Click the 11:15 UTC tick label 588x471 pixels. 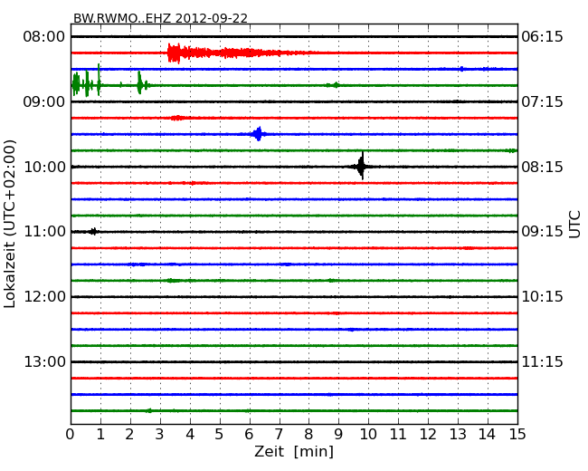[x=542, y=361]
